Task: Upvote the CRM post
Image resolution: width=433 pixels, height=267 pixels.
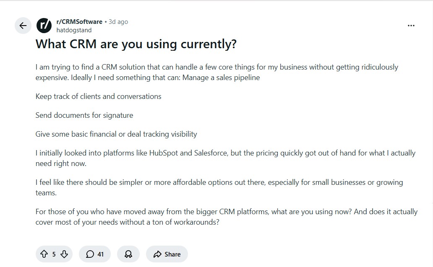Action: tap(44, 254)
